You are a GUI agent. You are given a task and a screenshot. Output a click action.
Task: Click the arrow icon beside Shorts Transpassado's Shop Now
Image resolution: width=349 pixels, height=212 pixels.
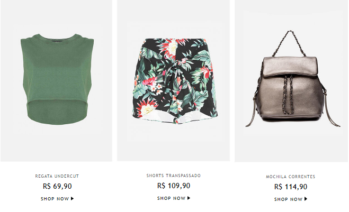tap(189, 198)
